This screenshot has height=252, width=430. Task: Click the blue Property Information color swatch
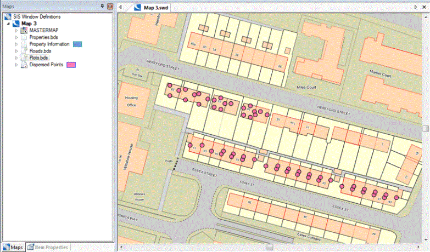[x=77, y=44]
